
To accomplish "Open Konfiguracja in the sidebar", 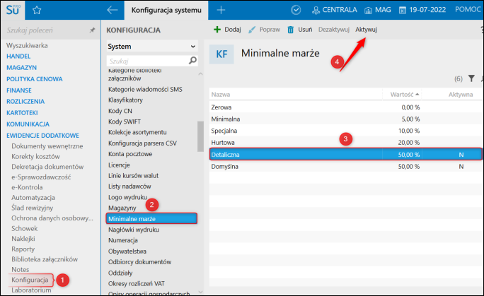I will tap(30, 280).
